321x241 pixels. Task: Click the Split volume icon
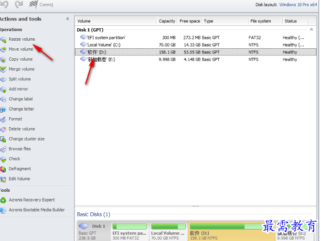[3, 79]
